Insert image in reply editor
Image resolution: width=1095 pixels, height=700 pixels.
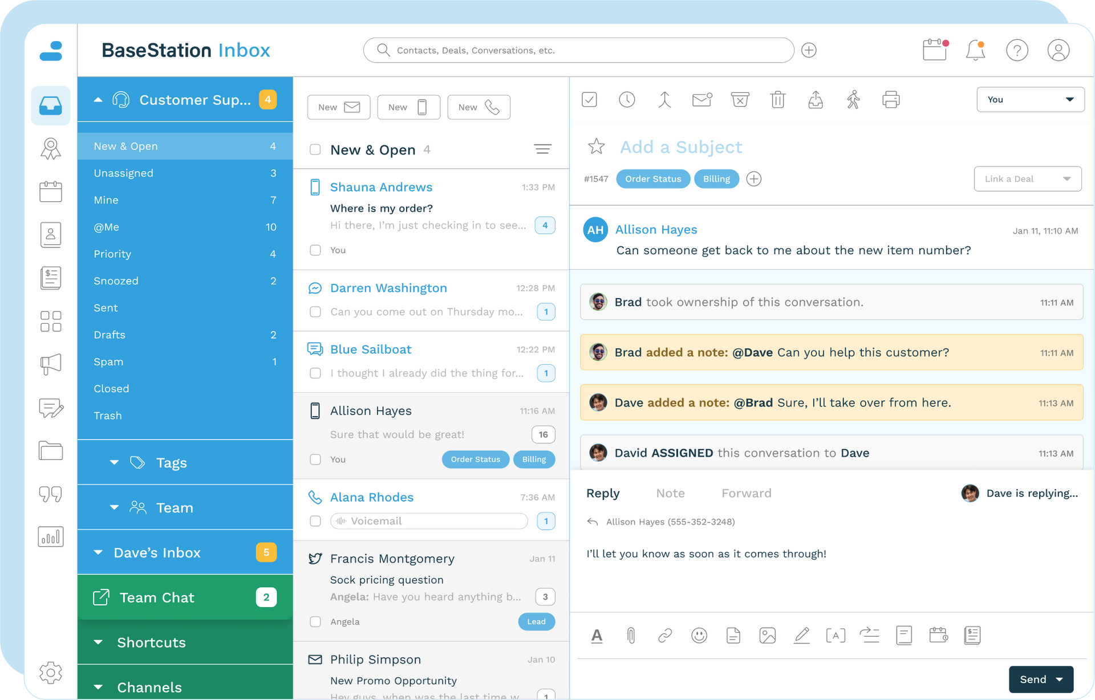[768, 635]
